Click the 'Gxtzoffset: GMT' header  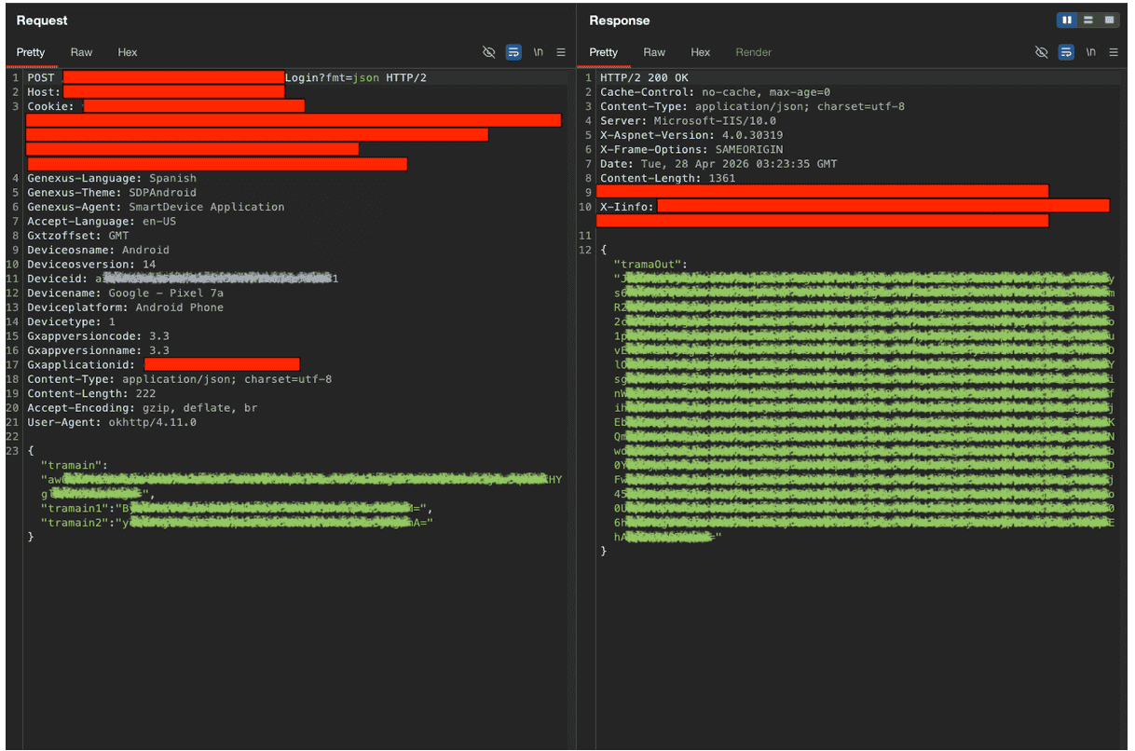click(78, 236)
